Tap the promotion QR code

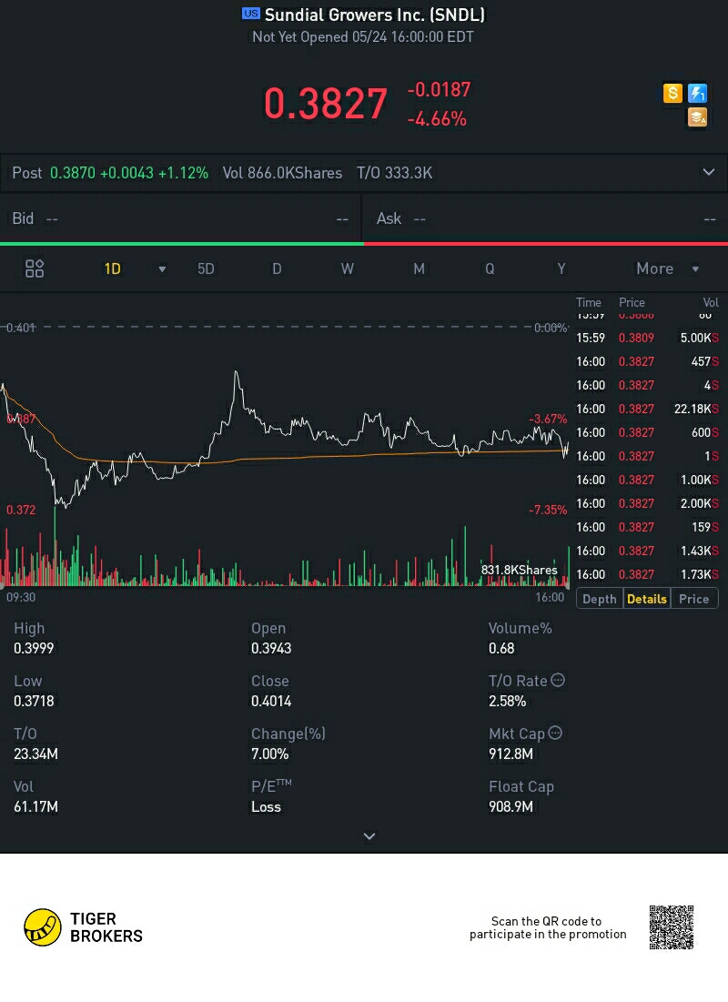click(x=672, y=927)
